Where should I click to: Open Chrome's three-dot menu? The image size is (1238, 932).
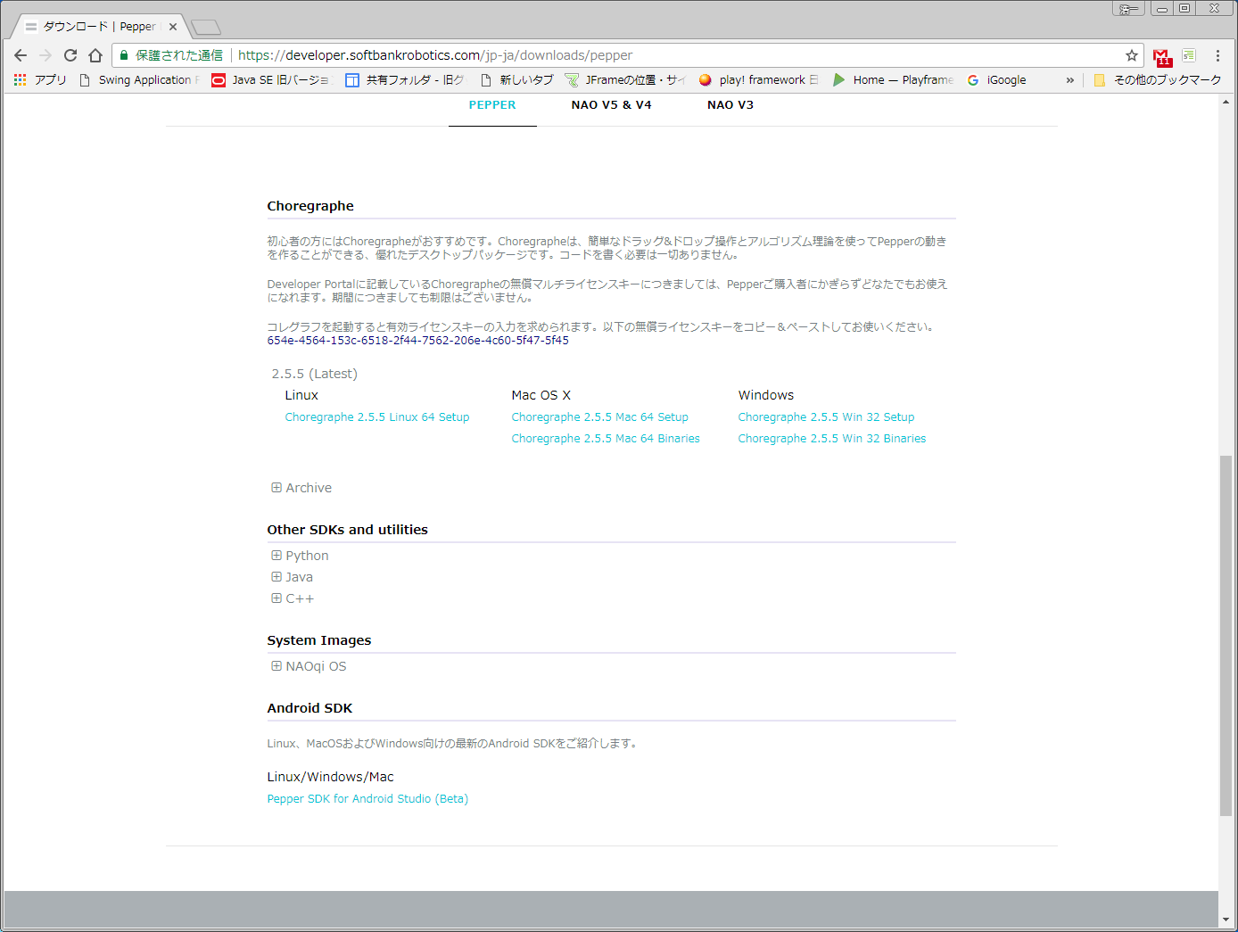pos(1217,55)
